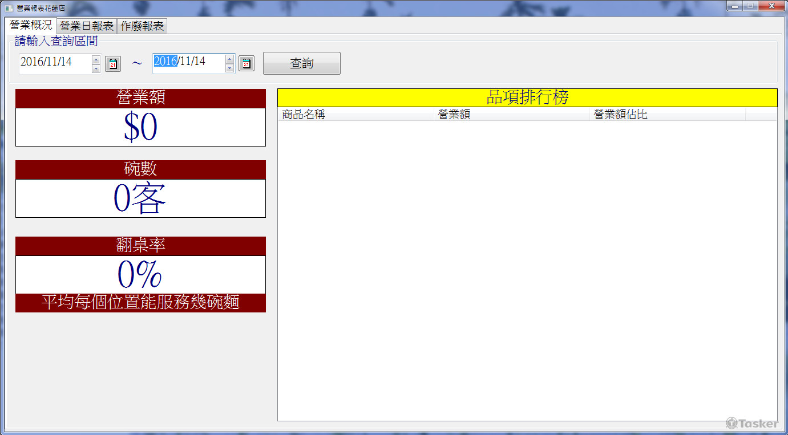The width and height of the screenshot is (788, 435).
Task: Increase the end date with the up arrow
Action: [229, 59]
